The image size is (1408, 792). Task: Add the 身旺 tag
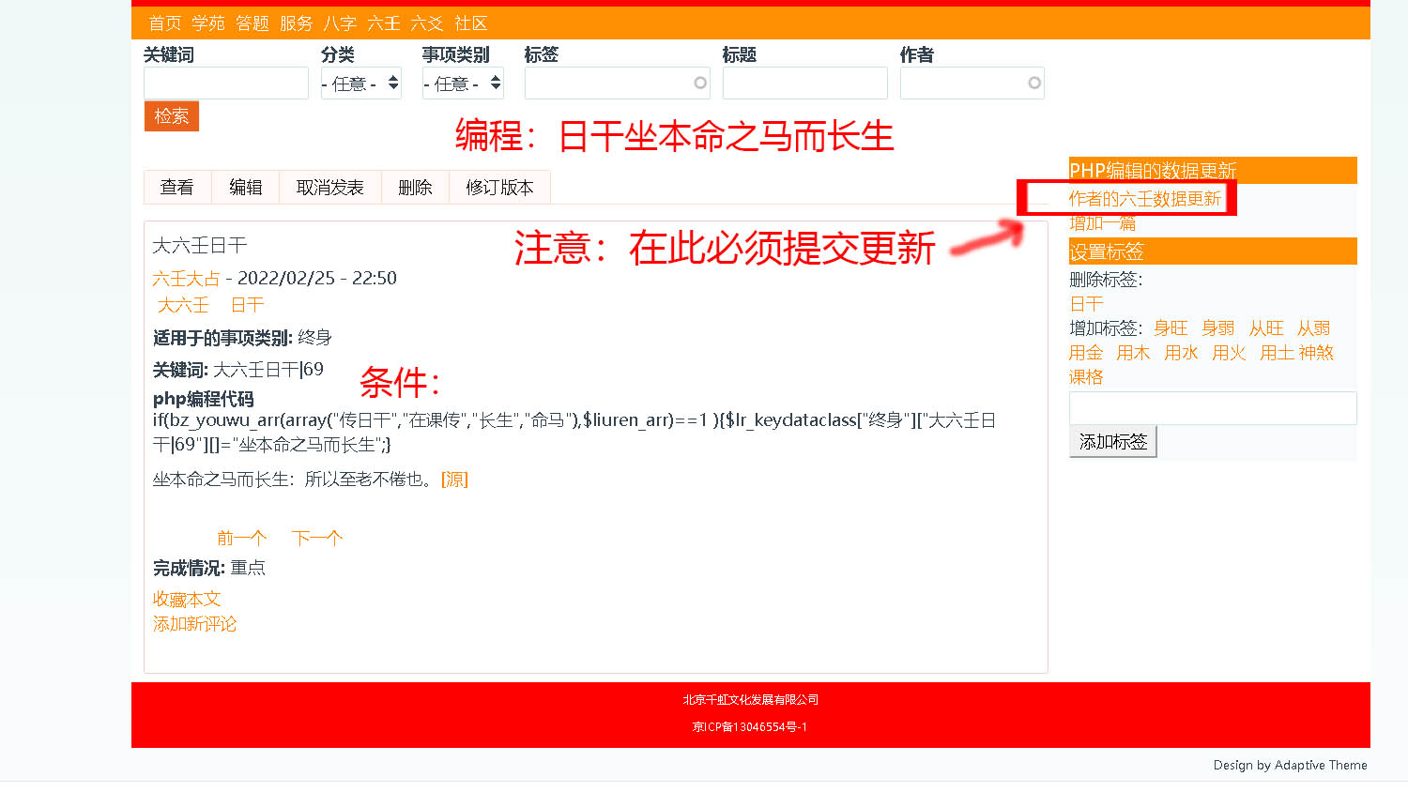(x=1171, y=328)
